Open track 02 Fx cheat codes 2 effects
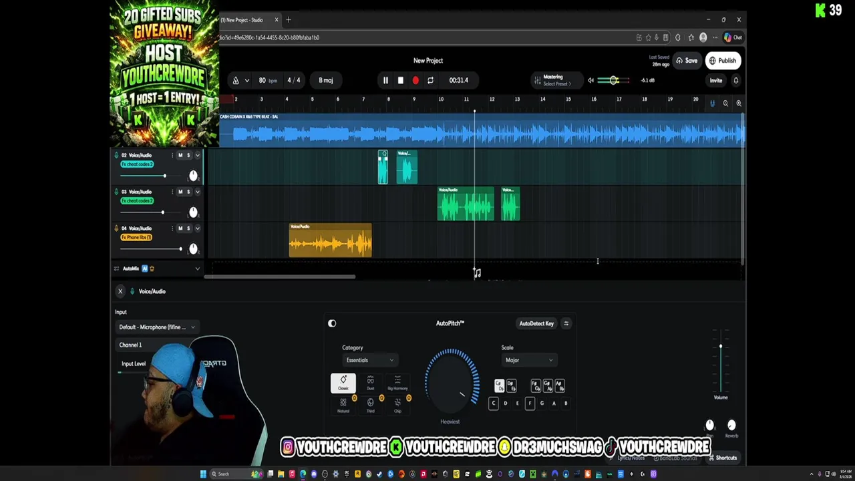The image size is (855, 481). [137, 164]
